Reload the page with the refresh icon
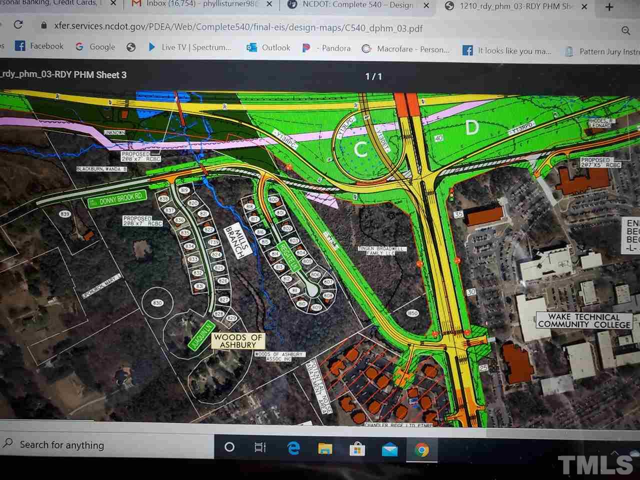The image size is (640, 480). point(18,24)
